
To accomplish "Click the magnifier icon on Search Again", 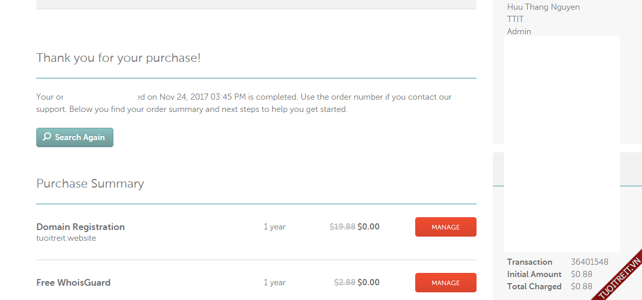I will pyautogui.click(x=47, y=137).
